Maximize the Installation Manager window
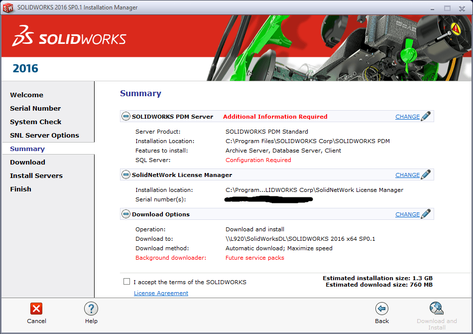Image resolution: width=473 pixels, height=334 pixels. point(447,7)
